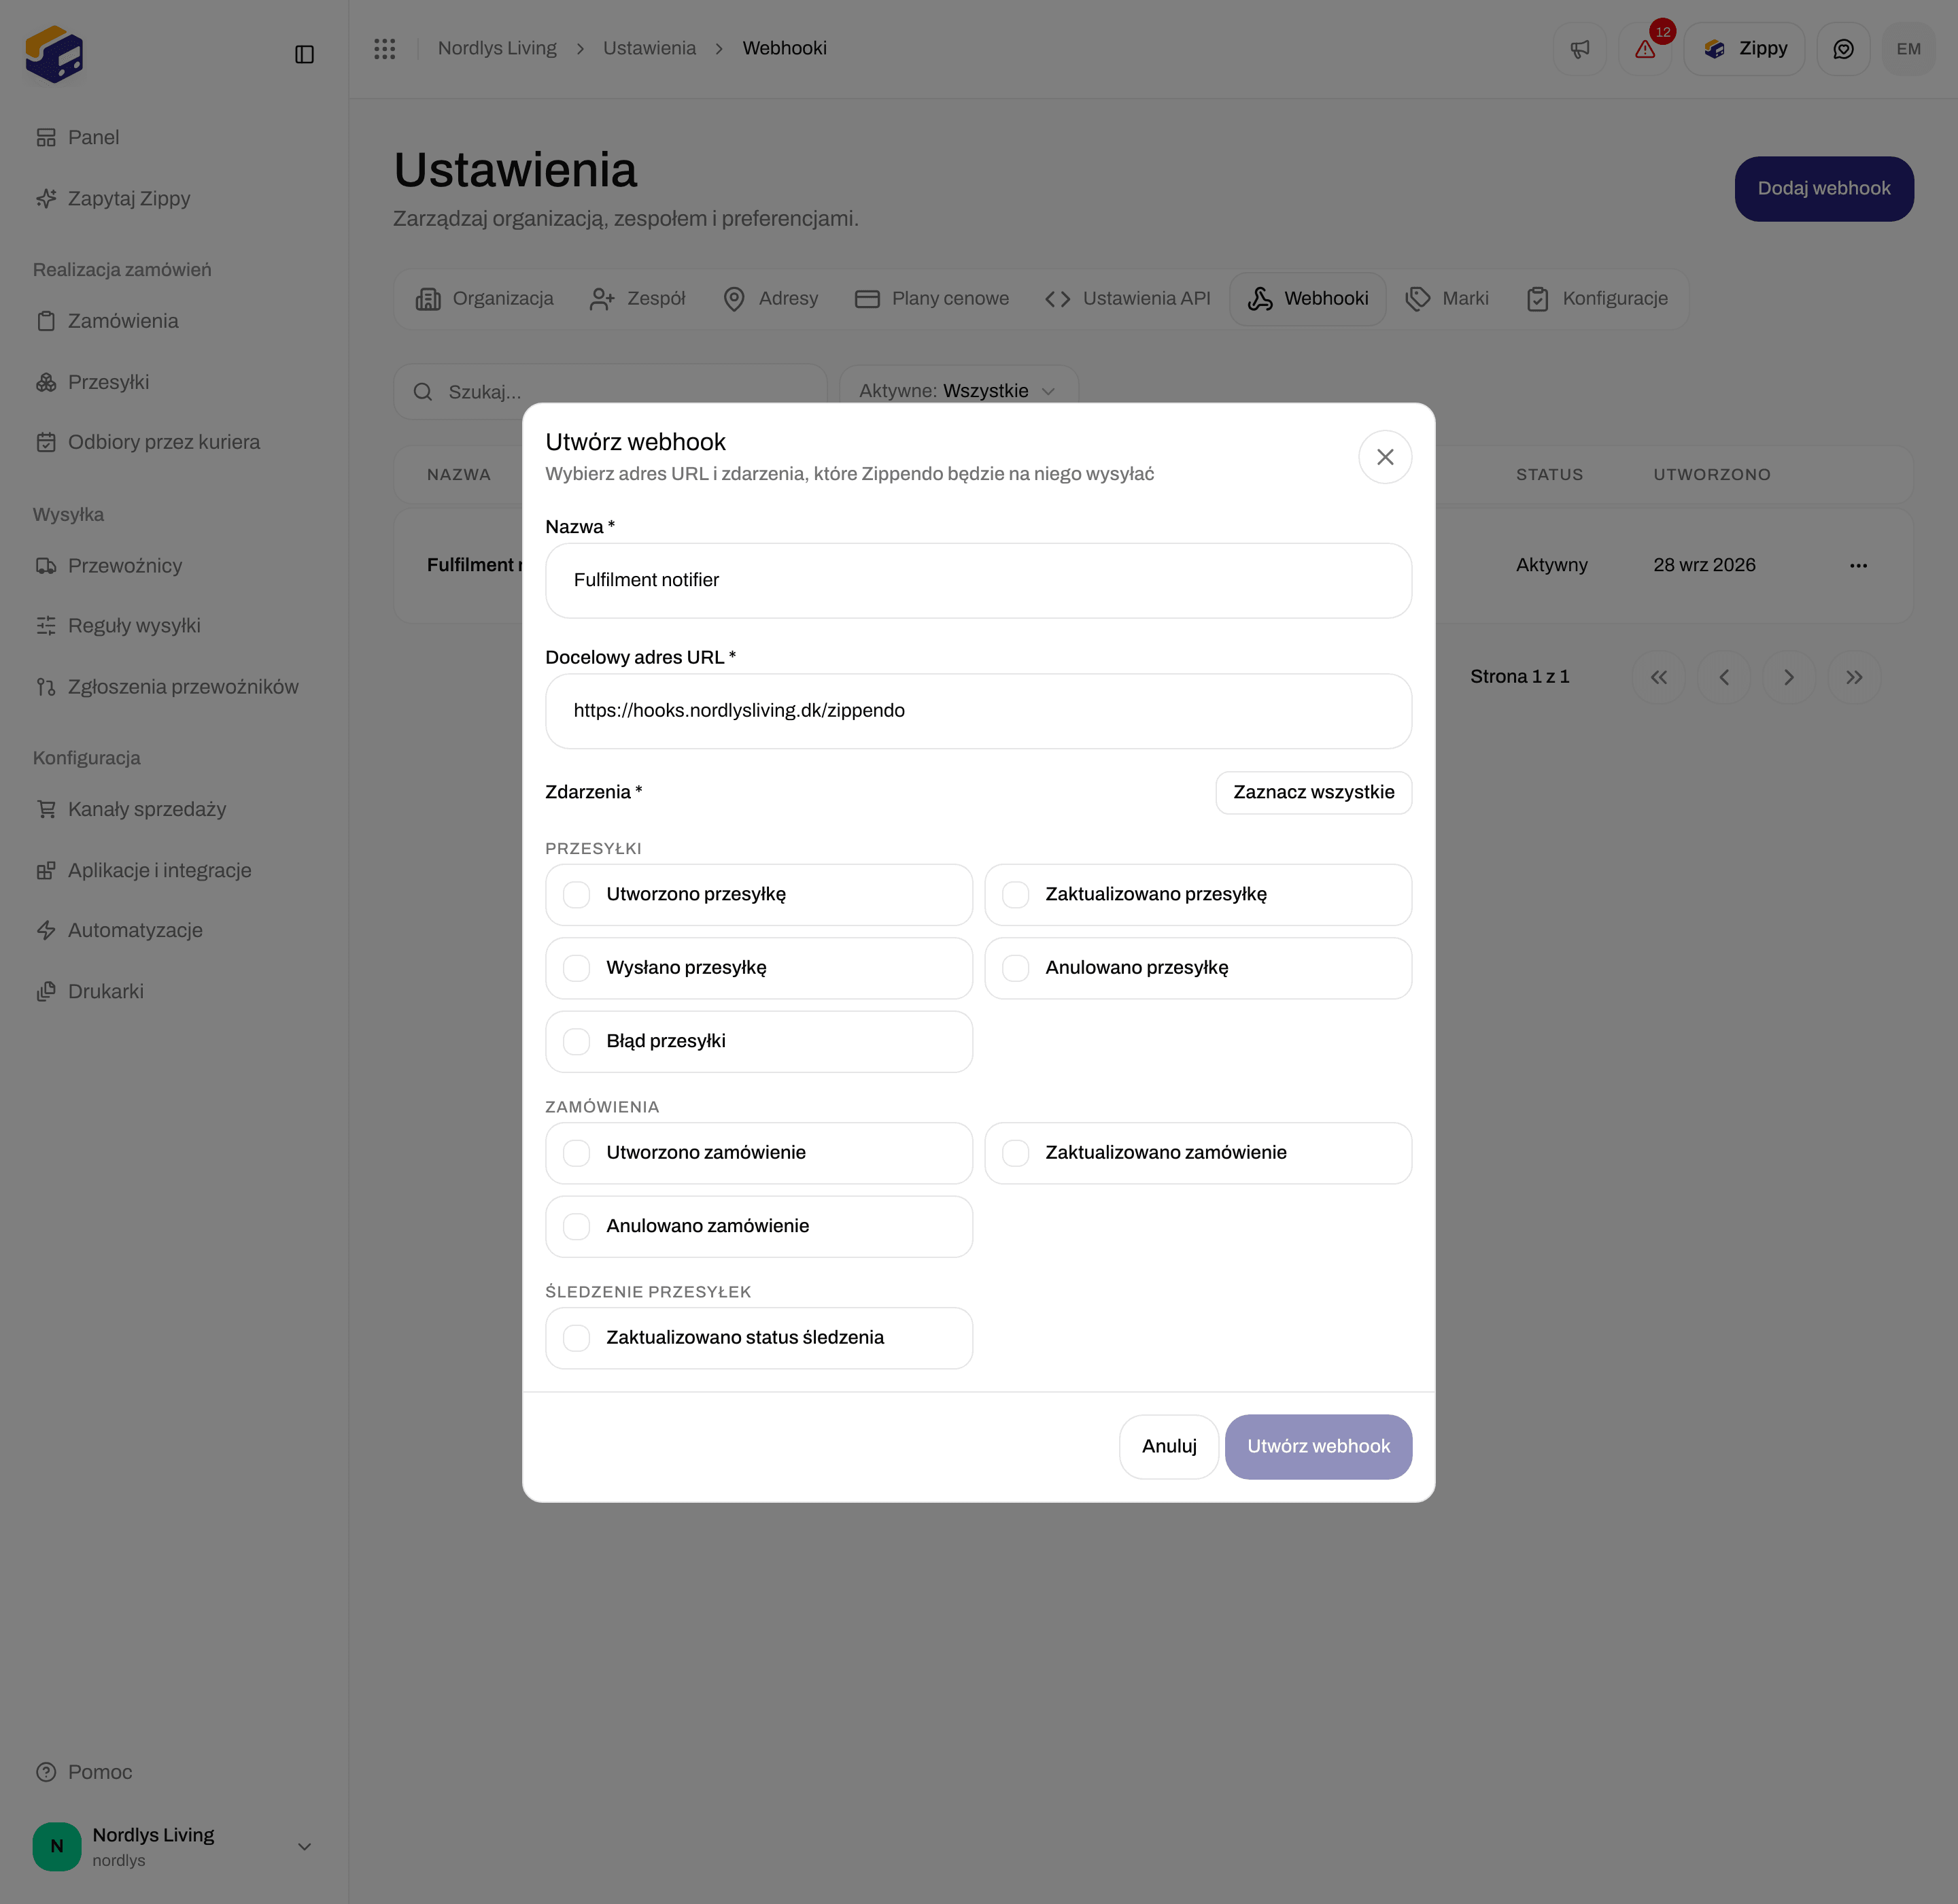Open alerts warning icon with badge 12
This screenshot has width=1958, height=1904.
[1645, 49]
